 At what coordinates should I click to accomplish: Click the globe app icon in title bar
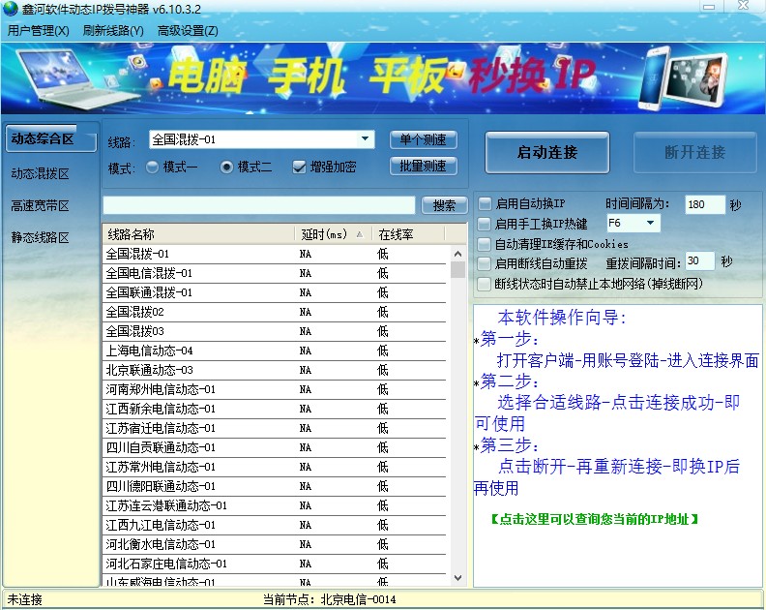click(x=10, y=9)
